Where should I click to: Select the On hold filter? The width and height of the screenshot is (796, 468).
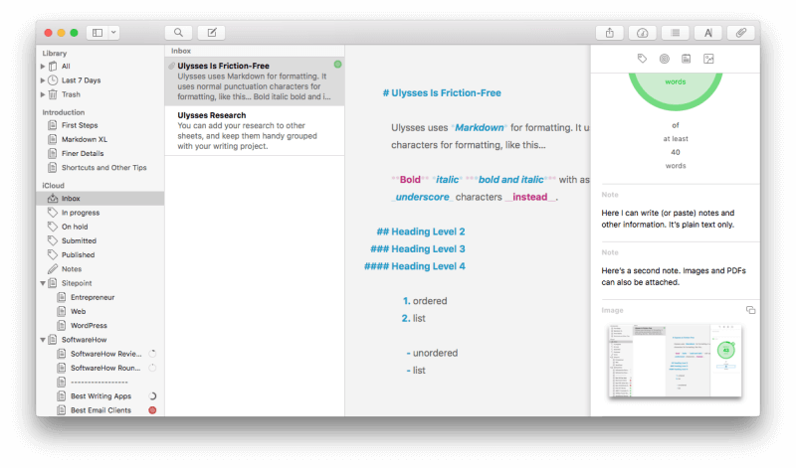[x=100, y=227]
